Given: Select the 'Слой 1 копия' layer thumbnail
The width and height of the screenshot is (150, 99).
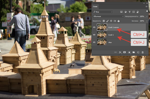Looking at the screenshot, I should pos(102,27).
